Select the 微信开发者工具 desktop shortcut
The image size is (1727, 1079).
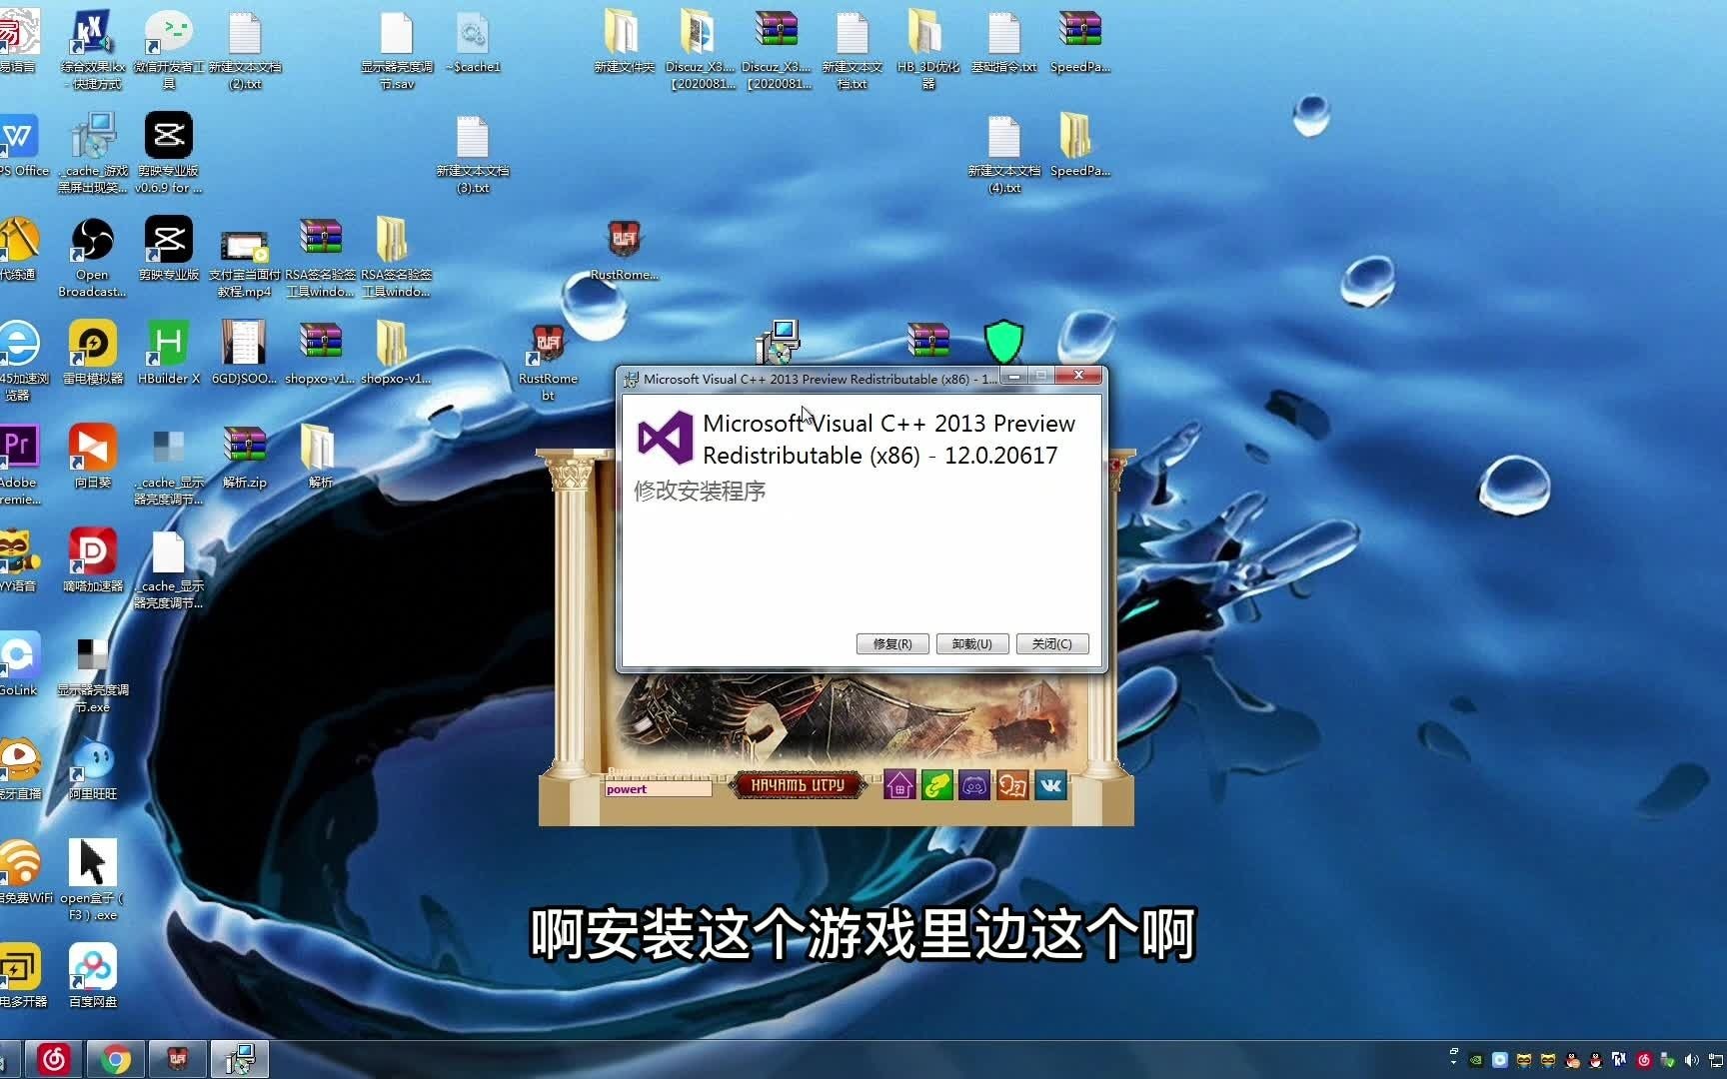169,49
